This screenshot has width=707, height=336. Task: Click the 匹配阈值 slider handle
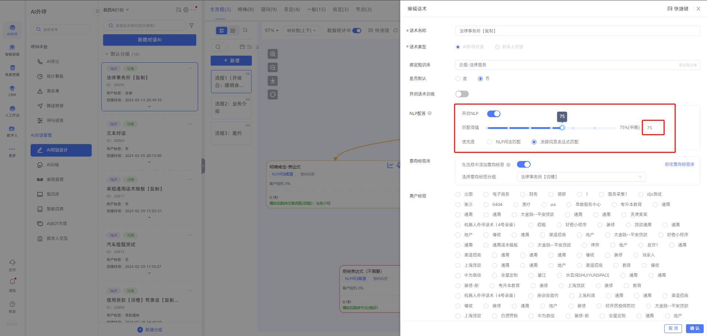[x=562, y=128]
